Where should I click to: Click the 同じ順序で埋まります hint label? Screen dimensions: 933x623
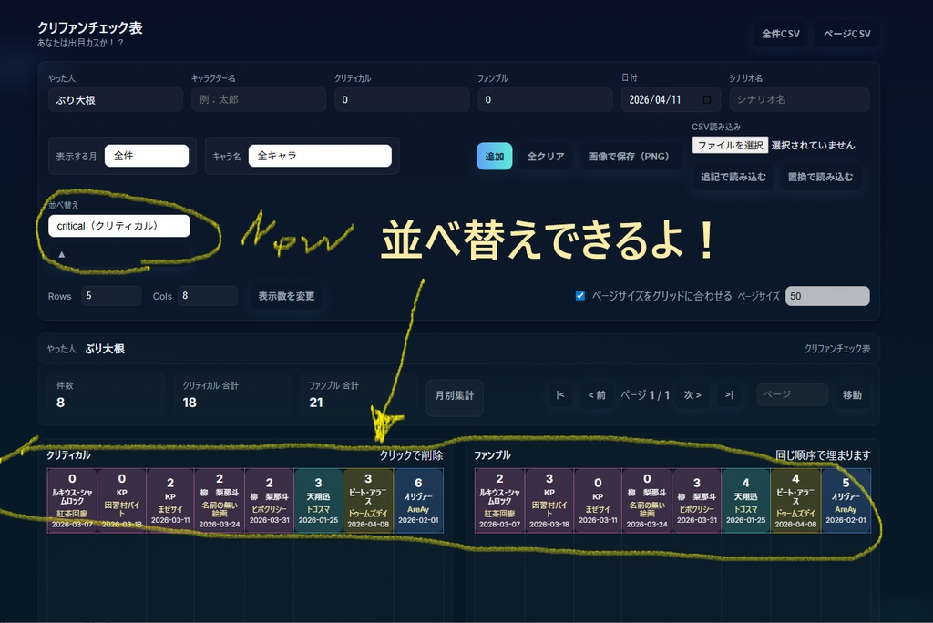pos(823,455)
